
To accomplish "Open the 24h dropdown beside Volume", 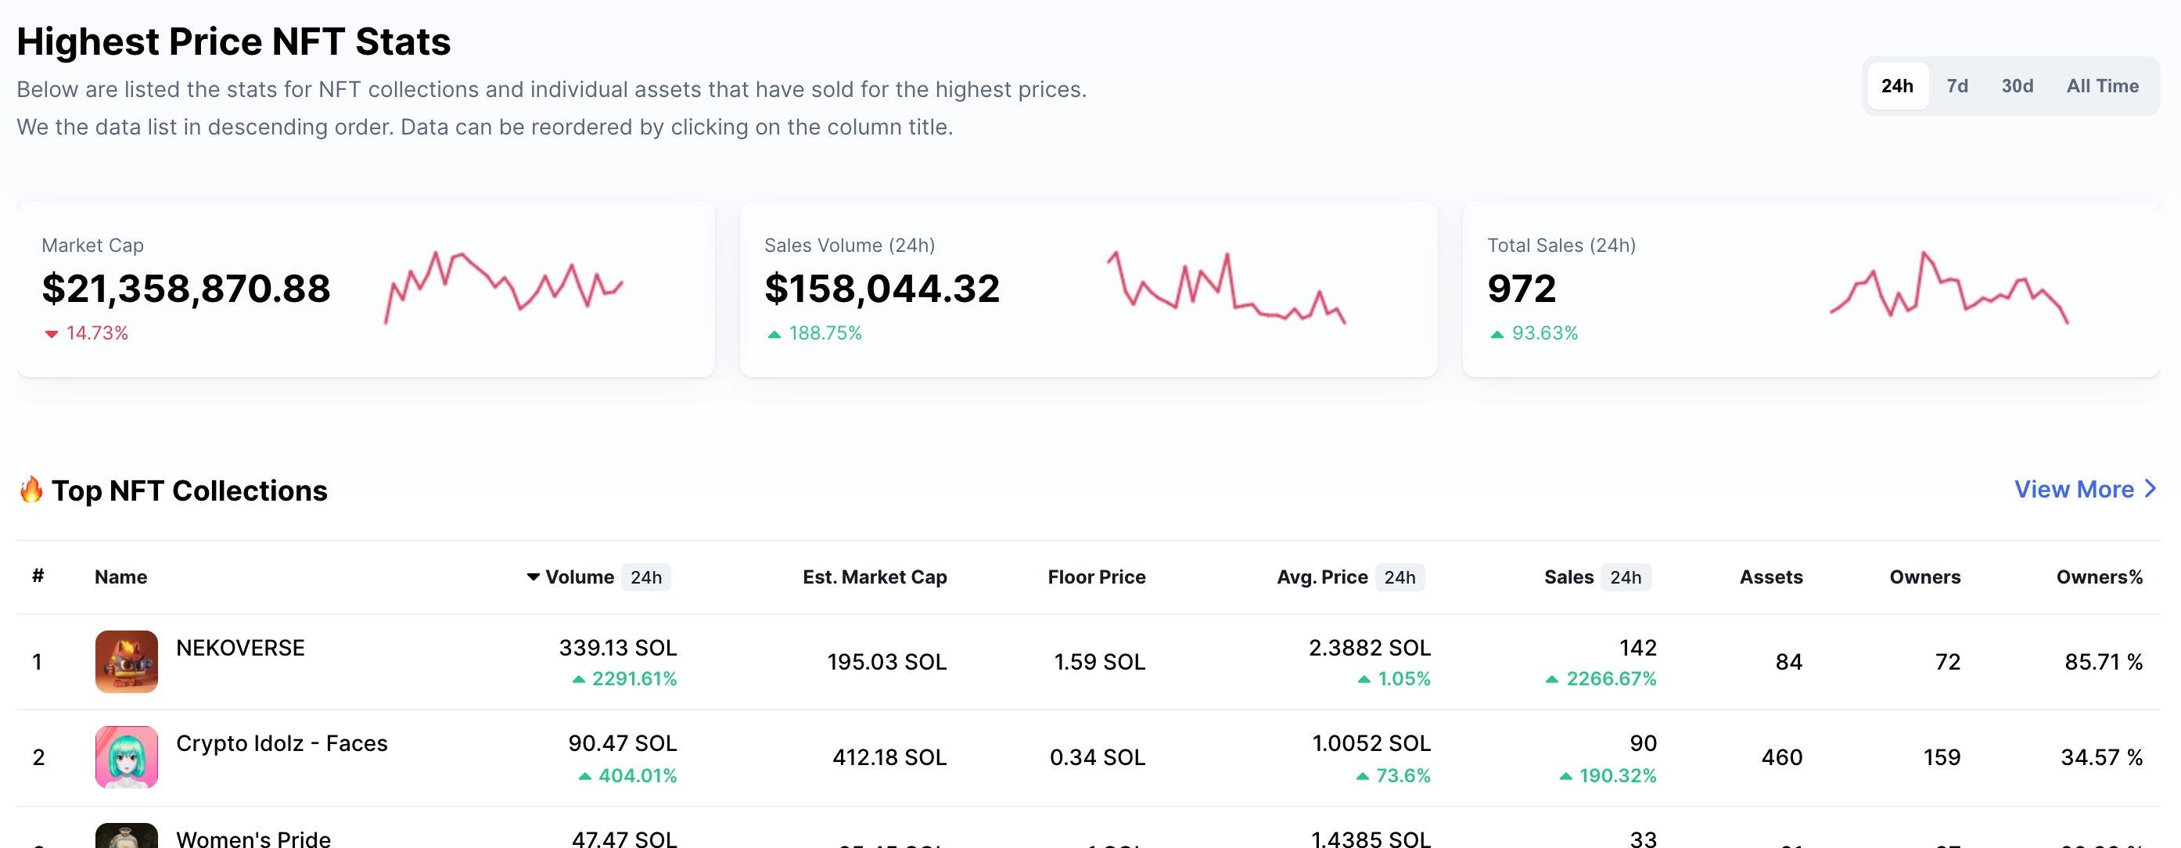I will point(646,577).
